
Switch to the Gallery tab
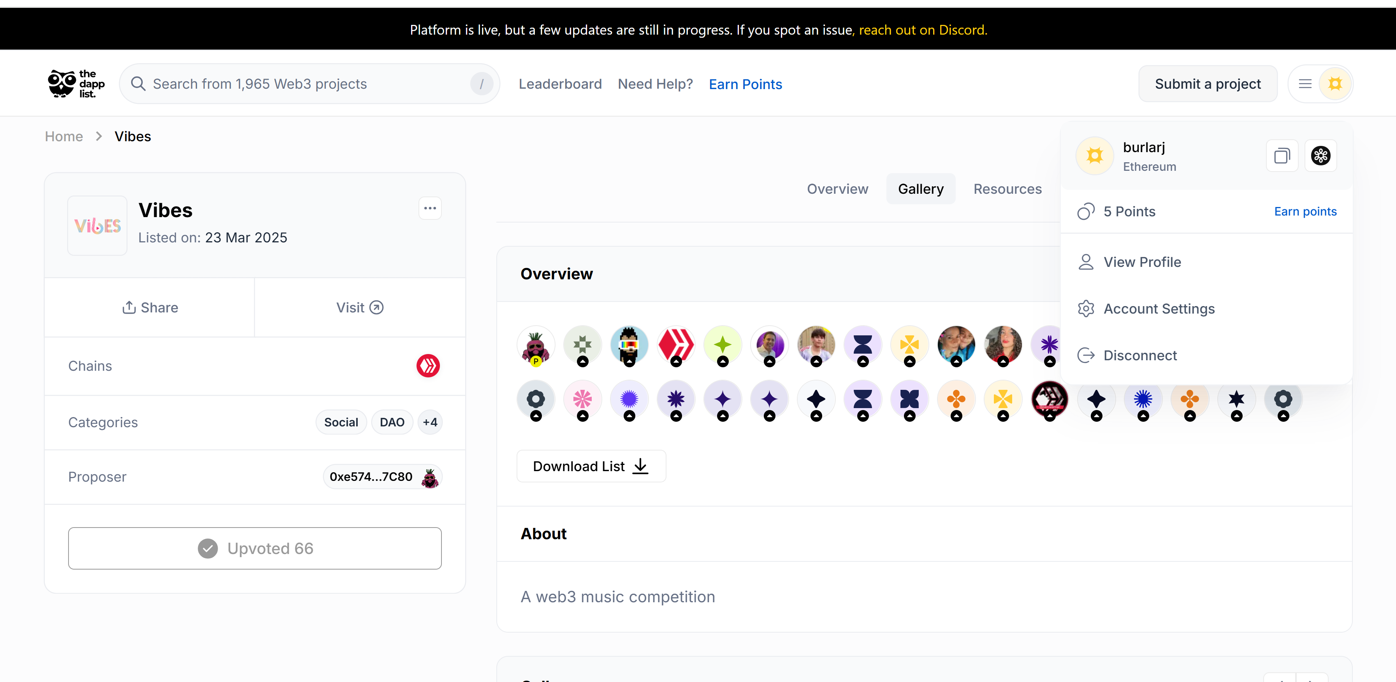pos(921,189)
